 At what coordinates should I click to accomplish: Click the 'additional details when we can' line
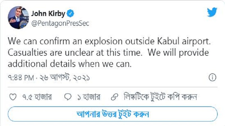[69, 64]
